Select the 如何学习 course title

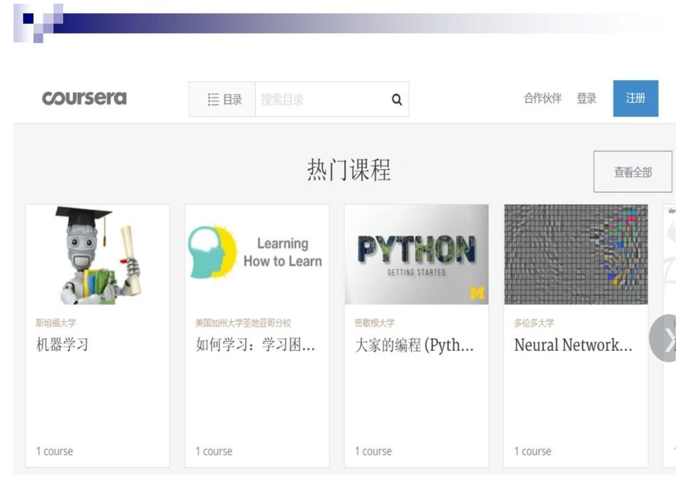(255, 345)
